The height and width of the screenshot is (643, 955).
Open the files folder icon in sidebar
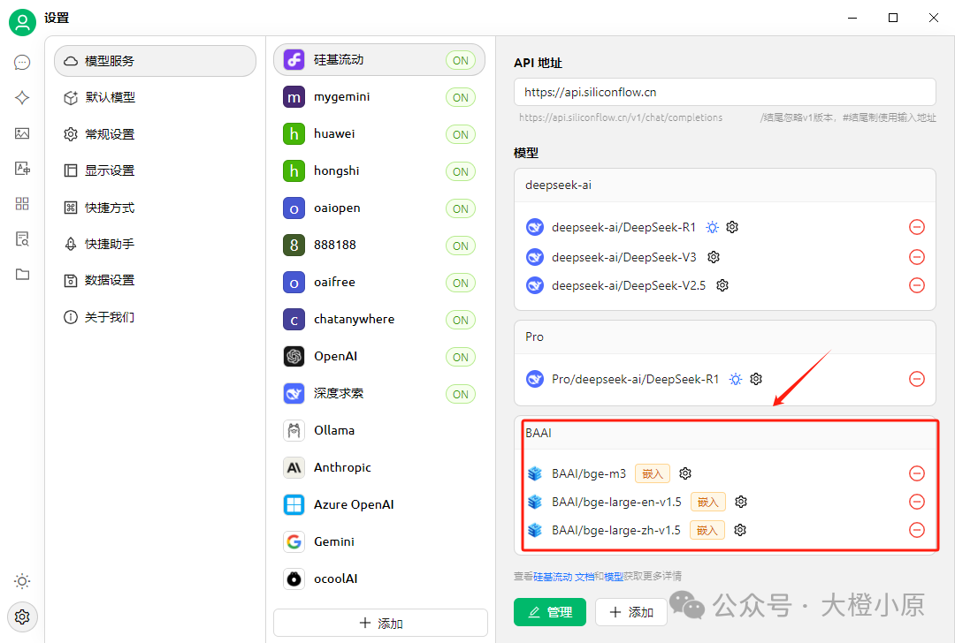tap(22, 275)
